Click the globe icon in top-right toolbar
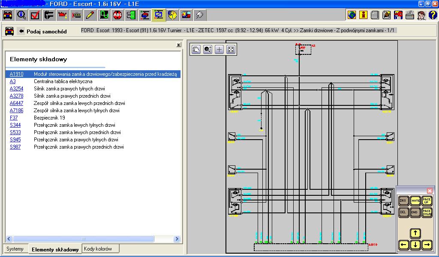The image size is (439, 257). pos(352,15)
